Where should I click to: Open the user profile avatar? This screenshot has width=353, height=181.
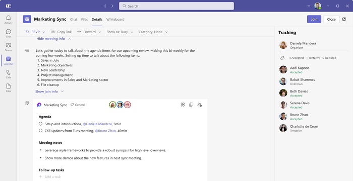(x=318, y=6)
